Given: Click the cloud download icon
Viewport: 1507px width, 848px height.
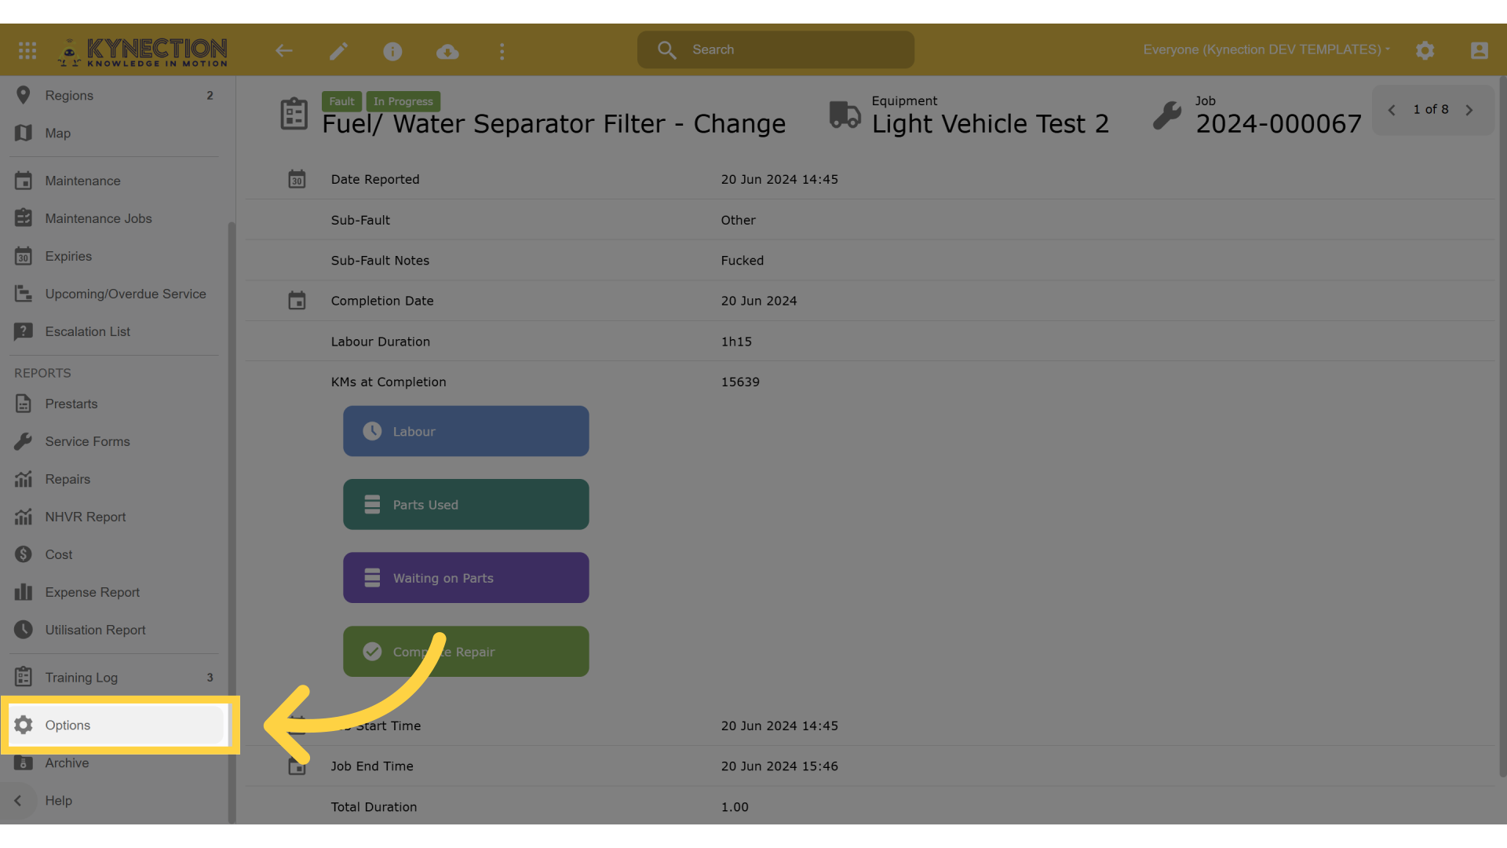Looking at the screenshot, I should click(447, 52).
